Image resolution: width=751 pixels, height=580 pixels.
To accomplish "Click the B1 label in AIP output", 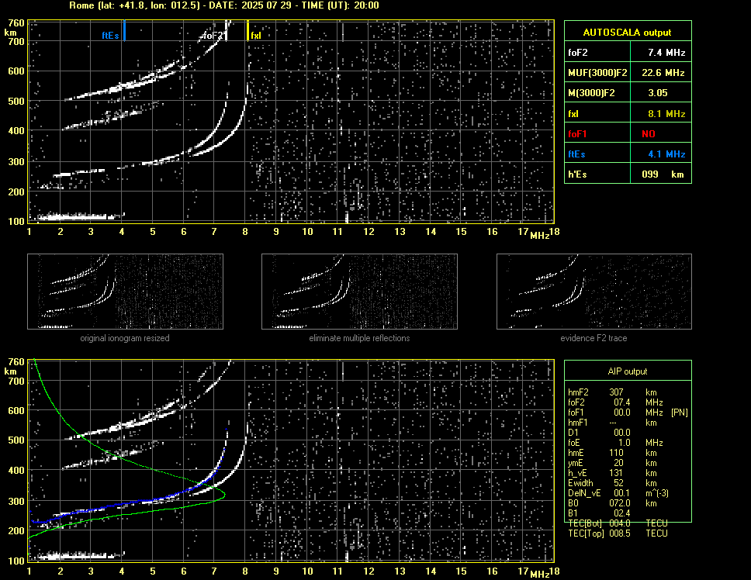I will [x=573, y=513].
